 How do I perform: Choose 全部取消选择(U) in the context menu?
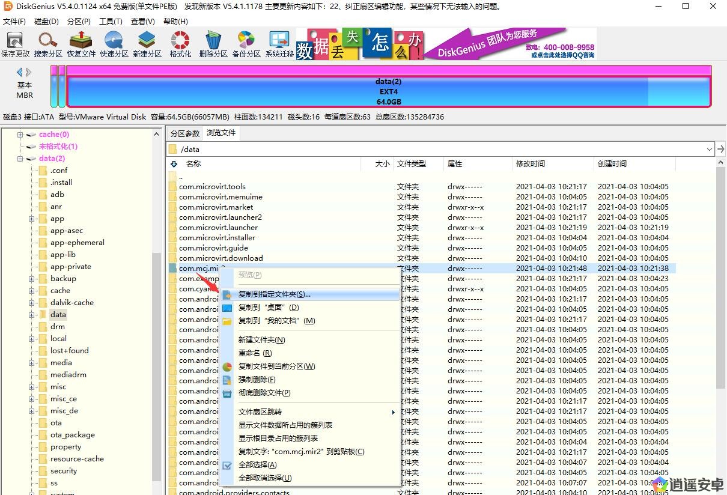[x=264, y=478]
